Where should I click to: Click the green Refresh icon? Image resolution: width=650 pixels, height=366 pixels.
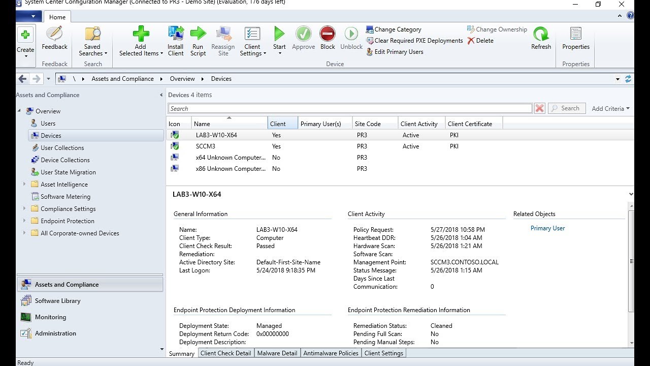[x=541, y=34]
